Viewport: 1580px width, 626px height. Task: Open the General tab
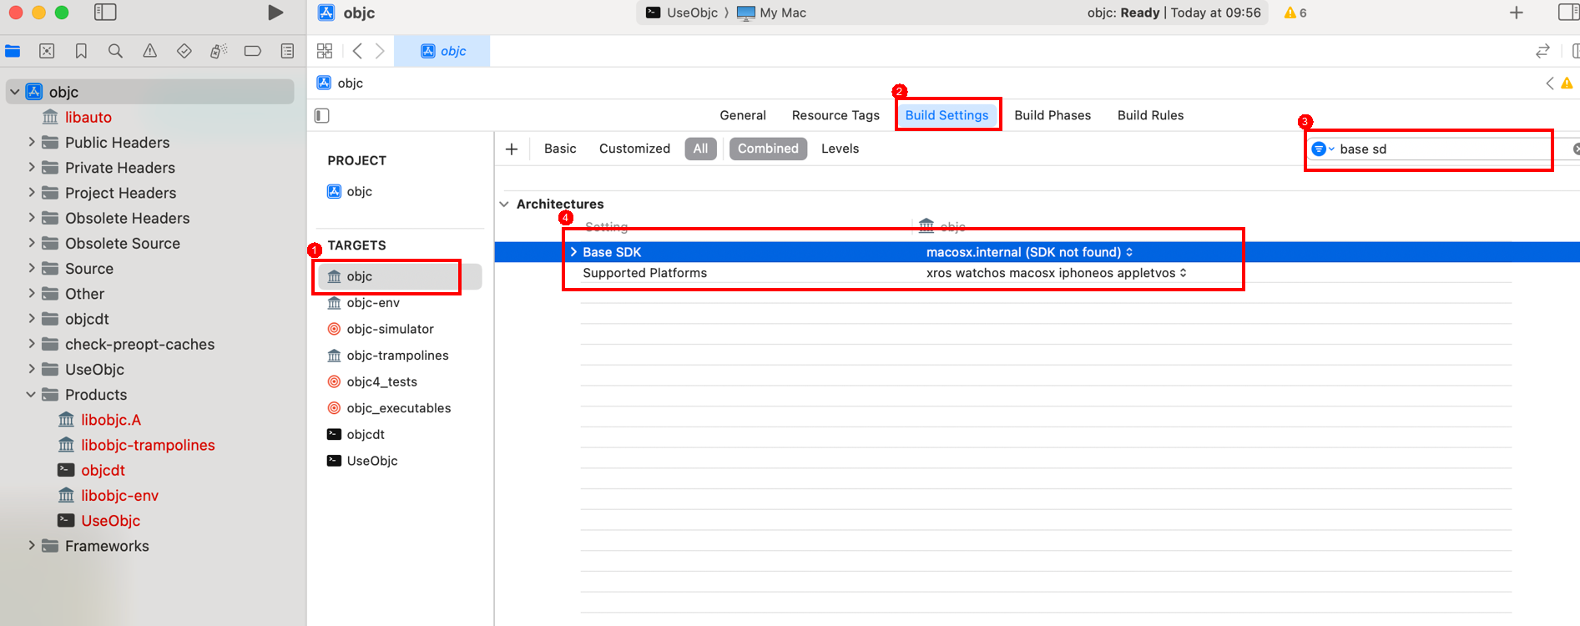click(743, 115)
